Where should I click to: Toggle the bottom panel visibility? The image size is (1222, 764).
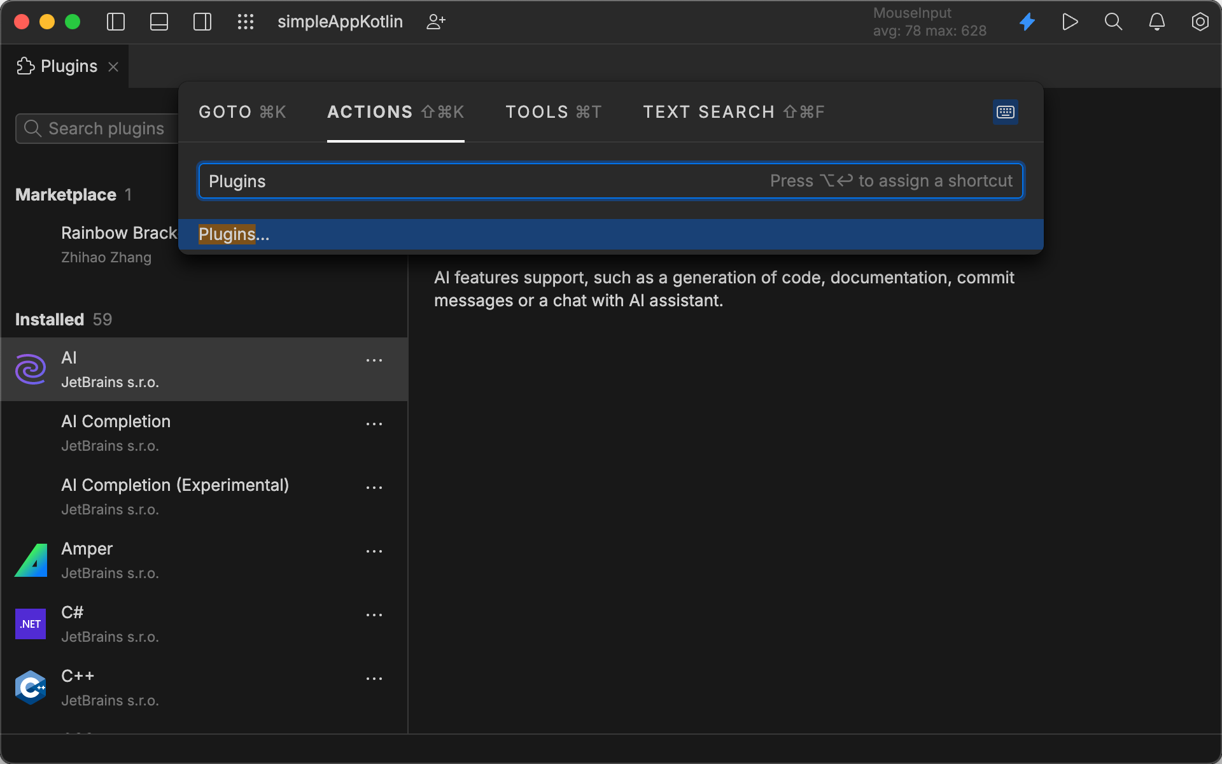(x=158, y=22)
